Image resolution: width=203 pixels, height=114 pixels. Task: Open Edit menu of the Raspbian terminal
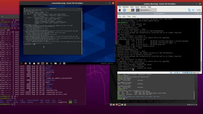pyautogui.click(x=124, y=16)
